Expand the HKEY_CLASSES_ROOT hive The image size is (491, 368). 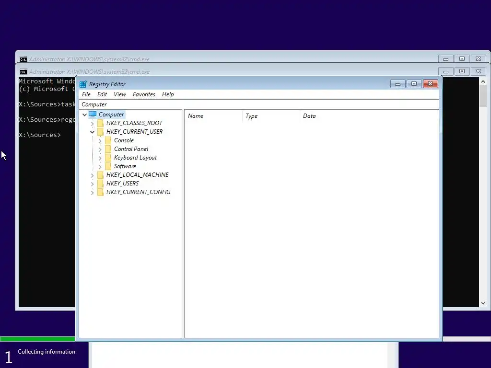(93, 124)
